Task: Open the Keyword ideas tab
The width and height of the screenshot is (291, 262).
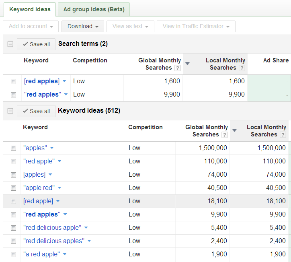Action: [x=30, y=9]
